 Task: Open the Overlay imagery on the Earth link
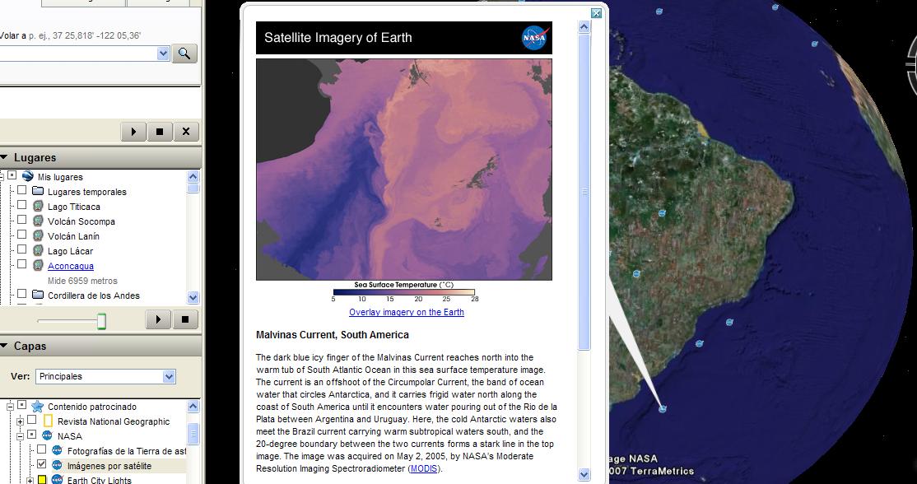(406, 313)
